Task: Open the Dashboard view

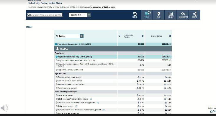Action: point(183,15)
